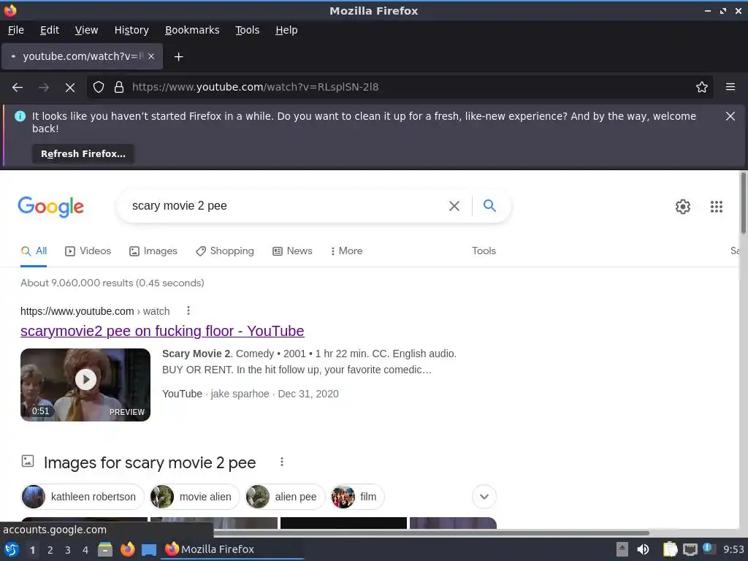This screenshot has width=748, height=561.
Task: Go to the Google logo homepage
Action: [x=51, y=207]
